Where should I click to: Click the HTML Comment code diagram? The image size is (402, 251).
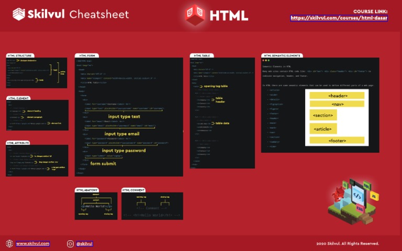(x=152, y=206)
